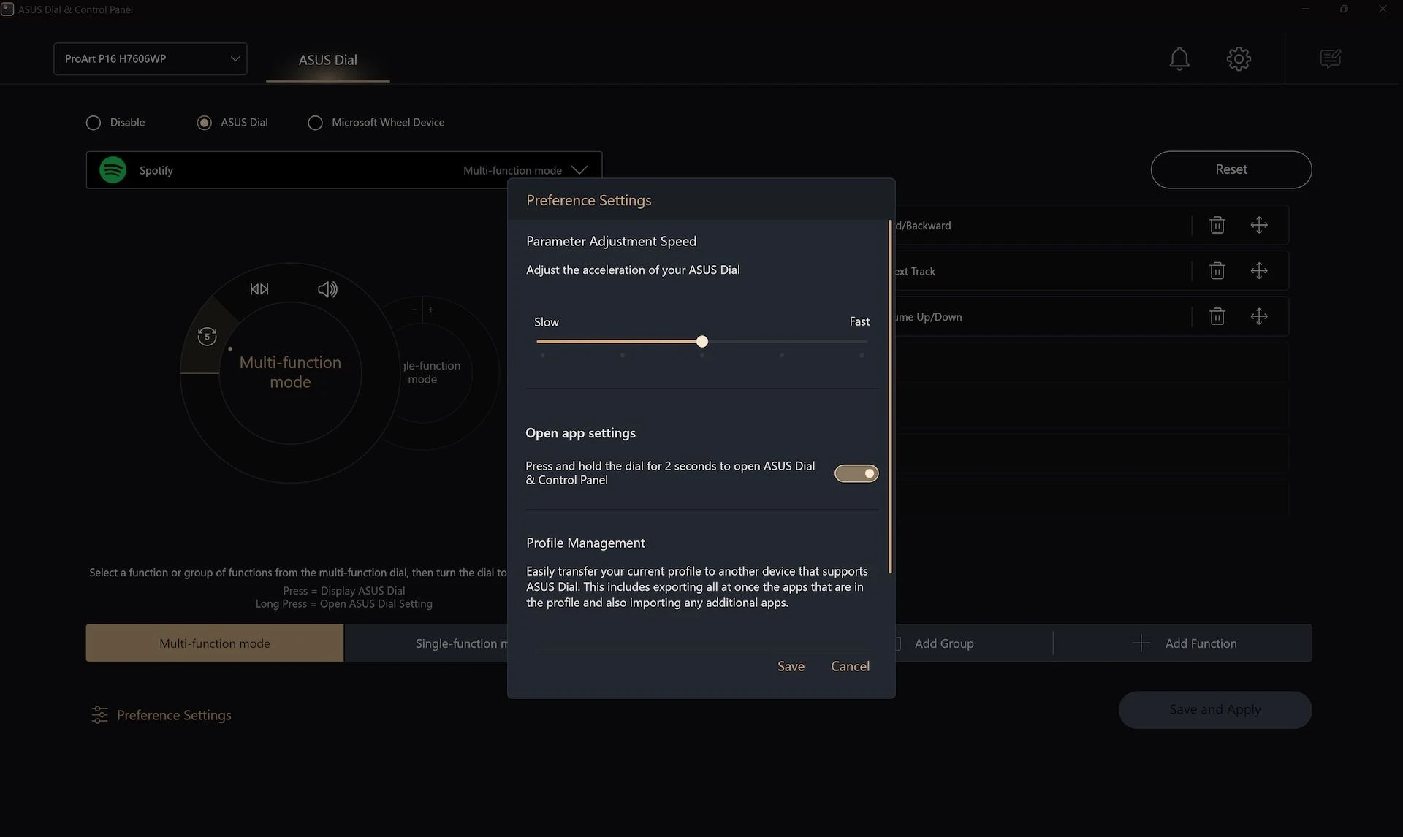
Task: Click 'Long Press = Open ASUS Dial Setting' text
Action: tap(343, 604)
